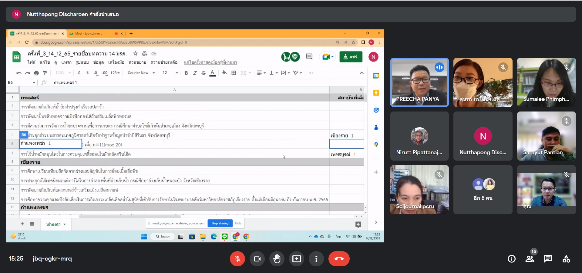Click the present screen icon
Image resolution: width=582 pixels, height=273 pixels.
[x=297, y=259]
